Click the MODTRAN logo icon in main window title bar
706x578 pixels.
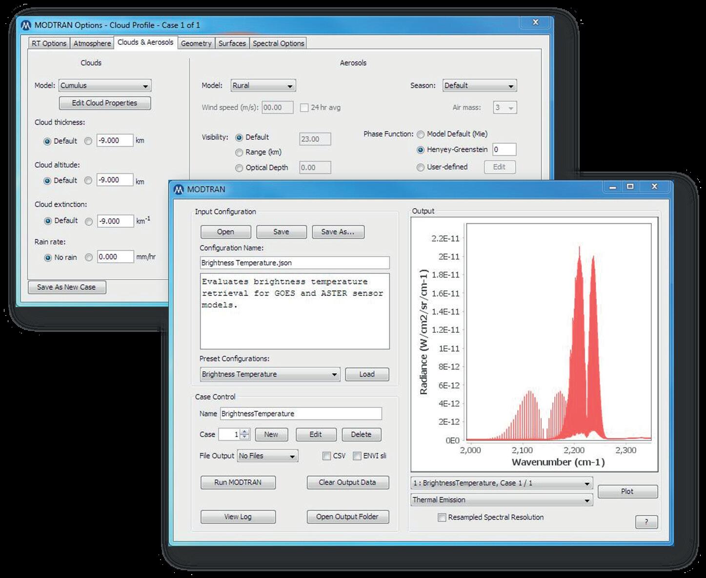179,189
